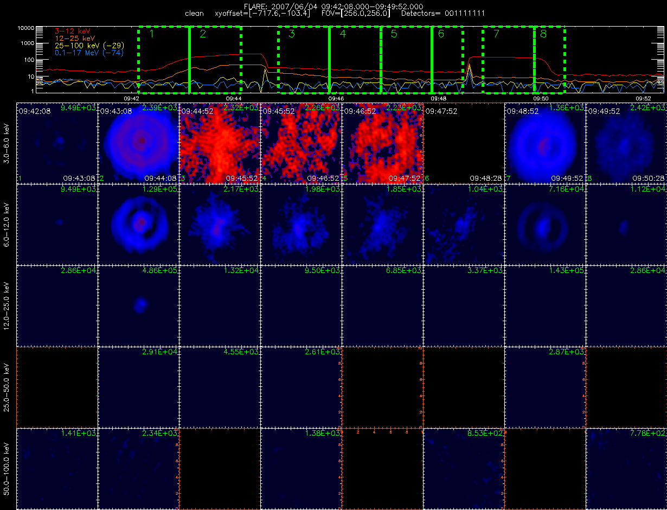Viewport: 667px width, 510px height.
Task: Select time interval 6 in light curve
Action: coord(447,60)
